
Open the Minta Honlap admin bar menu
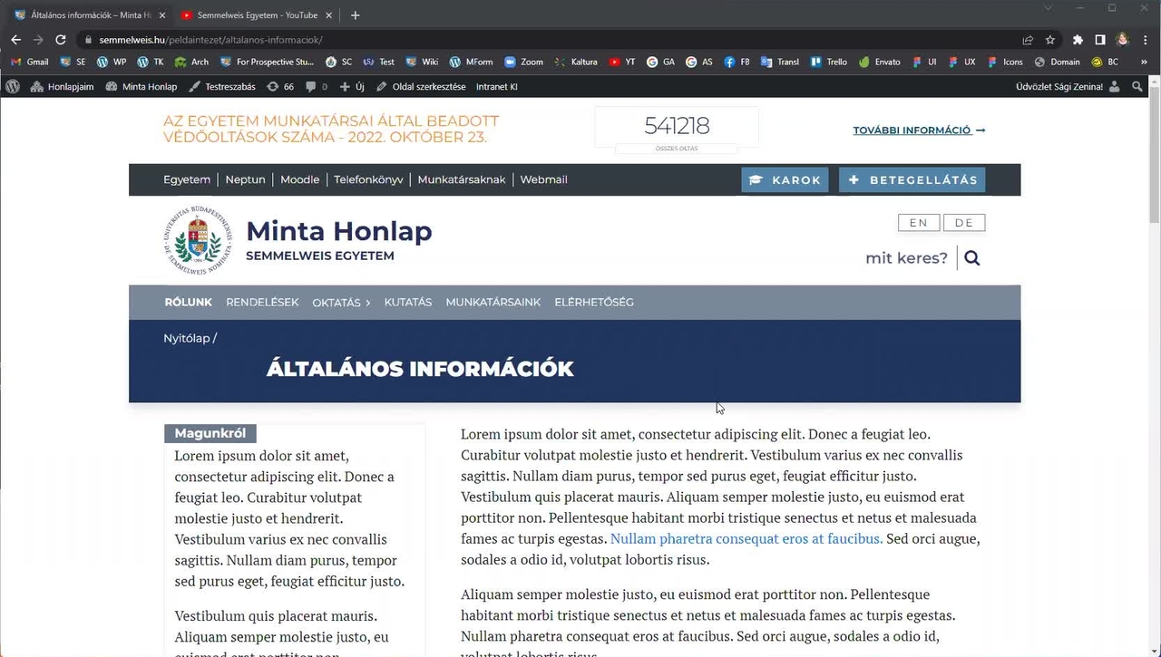(141, 87)
